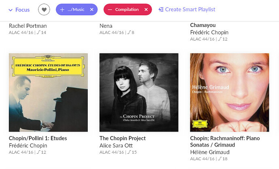Click the Focus label
This screenshot has width=279, height=169.
click(x=22, y=10)
